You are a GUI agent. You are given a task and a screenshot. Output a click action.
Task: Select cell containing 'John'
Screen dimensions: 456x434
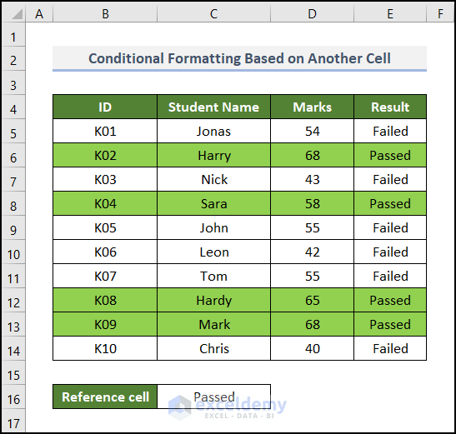pos(213,227)
